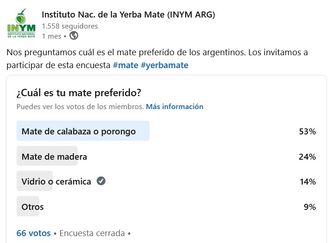This screenshot has height=243, width=331.
Task: Click the 24% result value
Action: pos(307,156)
